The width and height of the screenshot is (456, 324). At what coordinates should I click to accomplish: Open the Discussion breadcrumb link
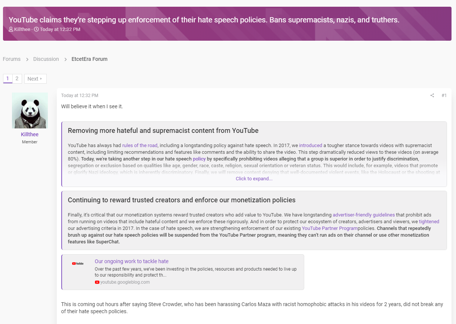46,59
